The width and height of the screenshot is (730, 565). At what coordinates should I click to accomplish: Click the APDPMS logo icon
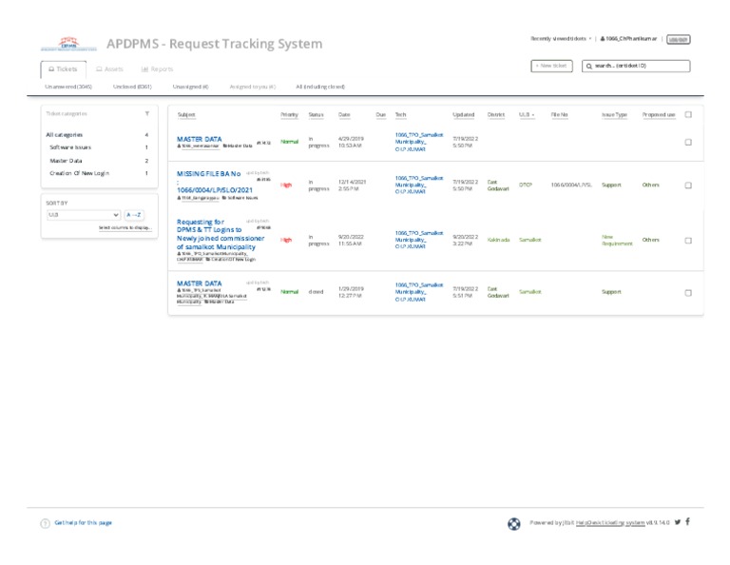(68, 44)
